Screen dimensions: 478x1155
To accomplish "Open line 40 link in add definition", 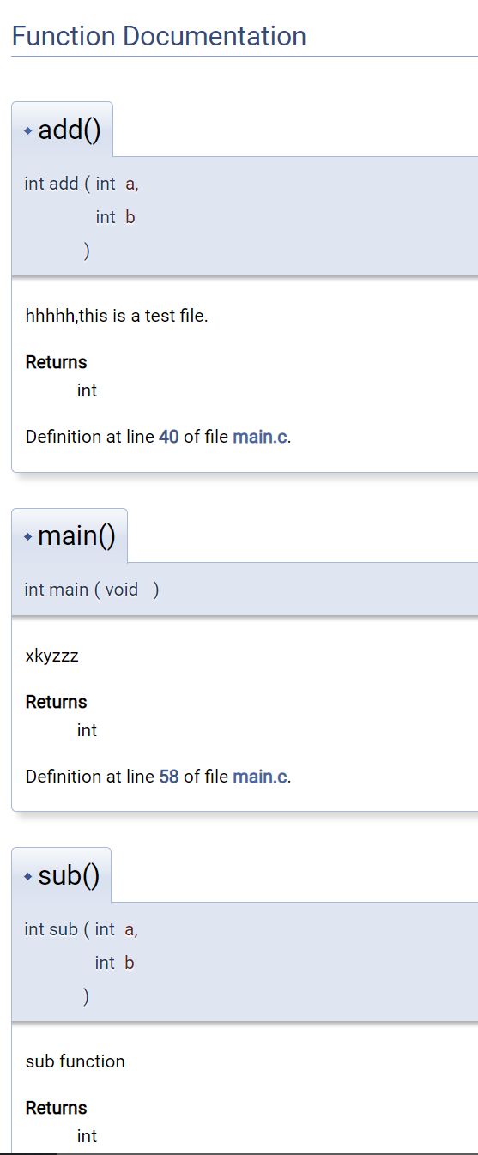I will point(169,437).
